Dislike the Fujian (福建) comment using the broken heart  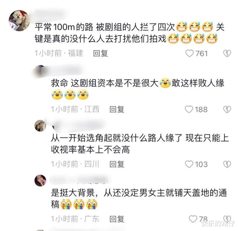pos(227,53)
